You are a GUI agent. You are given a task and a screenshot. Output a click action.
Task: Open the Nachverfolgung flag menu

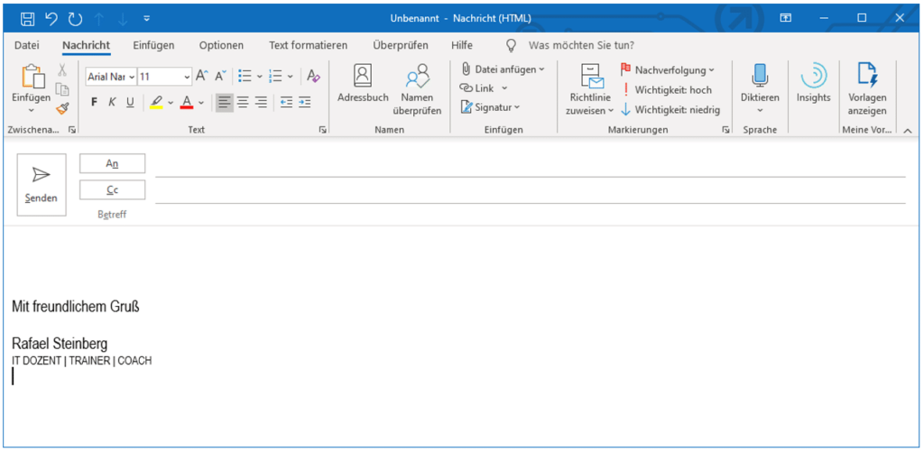pyautogui.click(x=667, y=70)
